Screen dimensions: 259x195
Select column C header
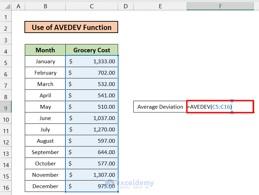[x=92, y=6]
